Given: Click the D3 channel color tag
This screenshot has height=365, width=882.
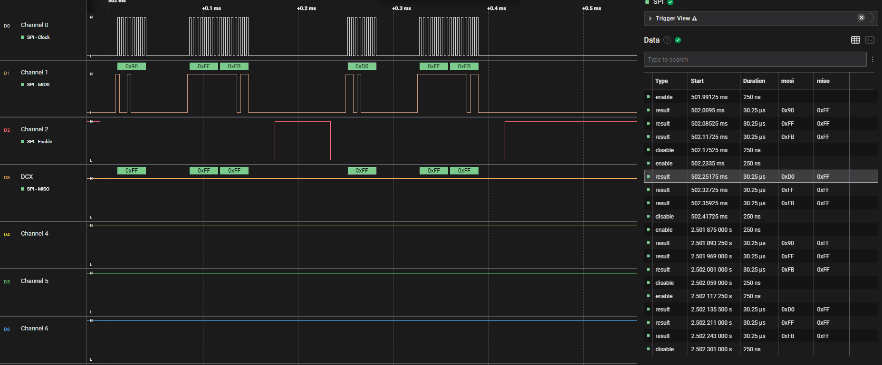Looking at the screenshot, I should (7, 178).
